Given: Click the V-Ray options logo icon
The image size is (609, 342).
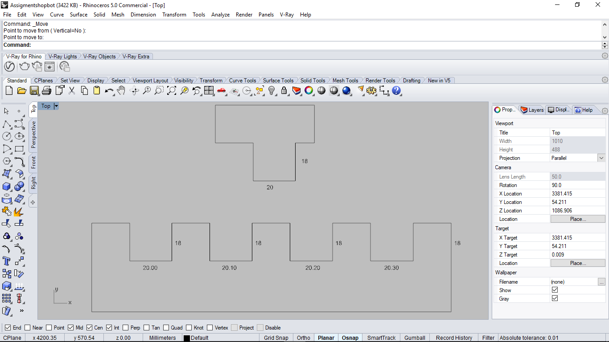Looking at the screenshot, I should [x=9, y=66].
